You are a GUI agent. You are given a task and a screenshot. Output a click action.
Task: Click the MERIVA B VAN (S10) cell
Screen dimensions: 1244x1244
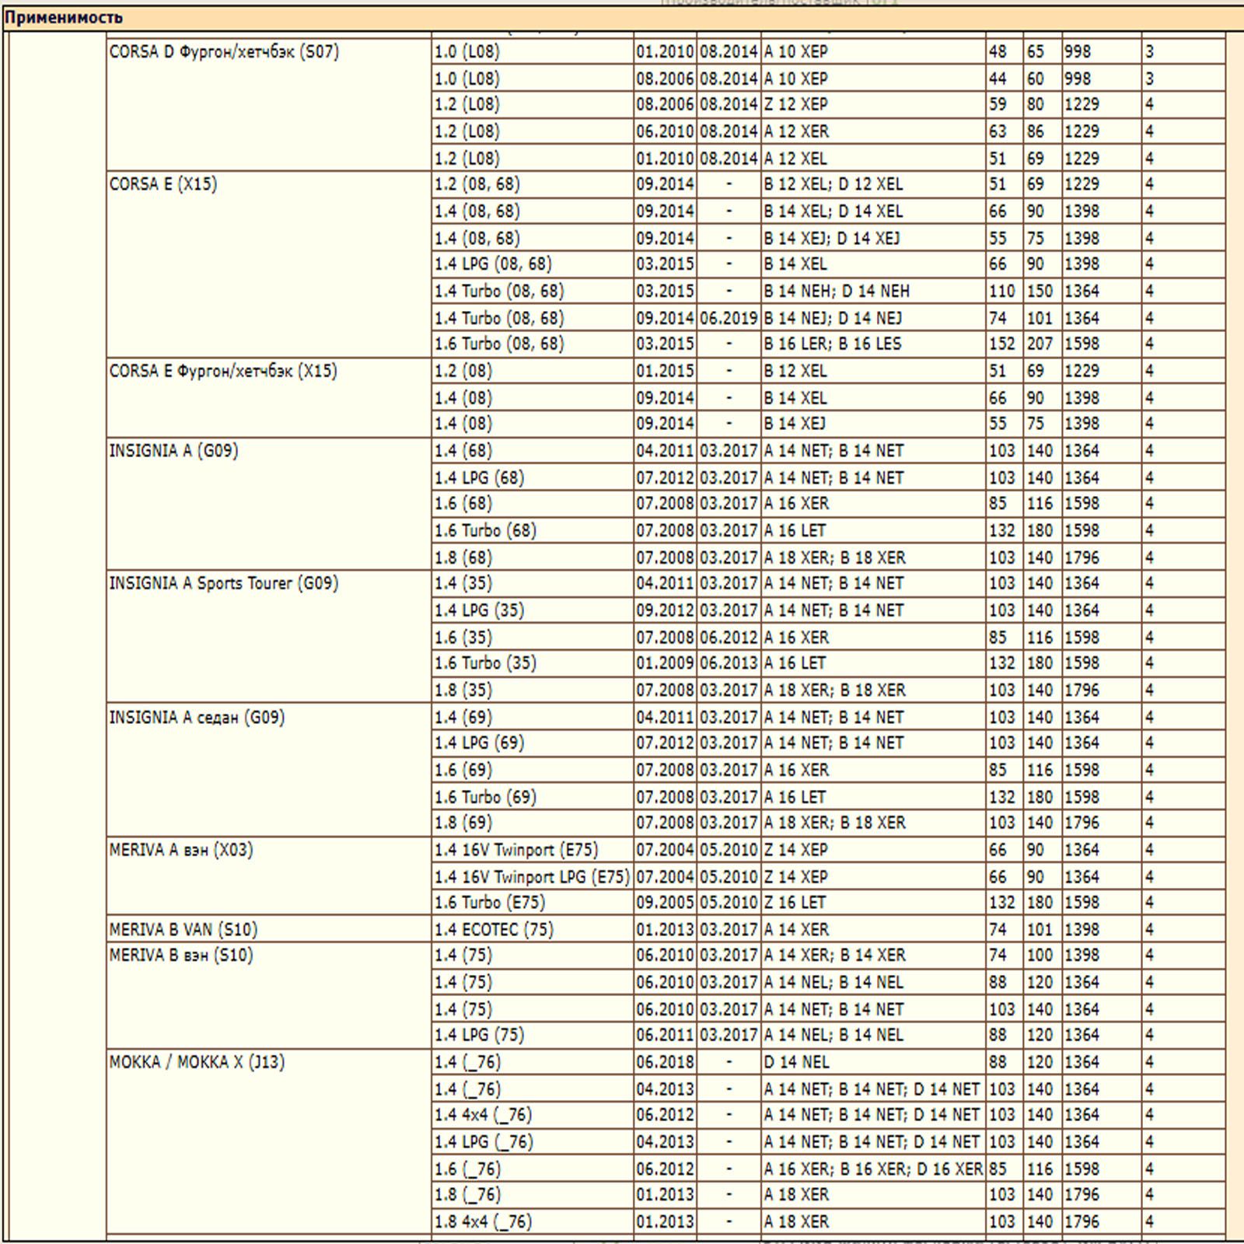pyautogui.click(x=183, y=930)
